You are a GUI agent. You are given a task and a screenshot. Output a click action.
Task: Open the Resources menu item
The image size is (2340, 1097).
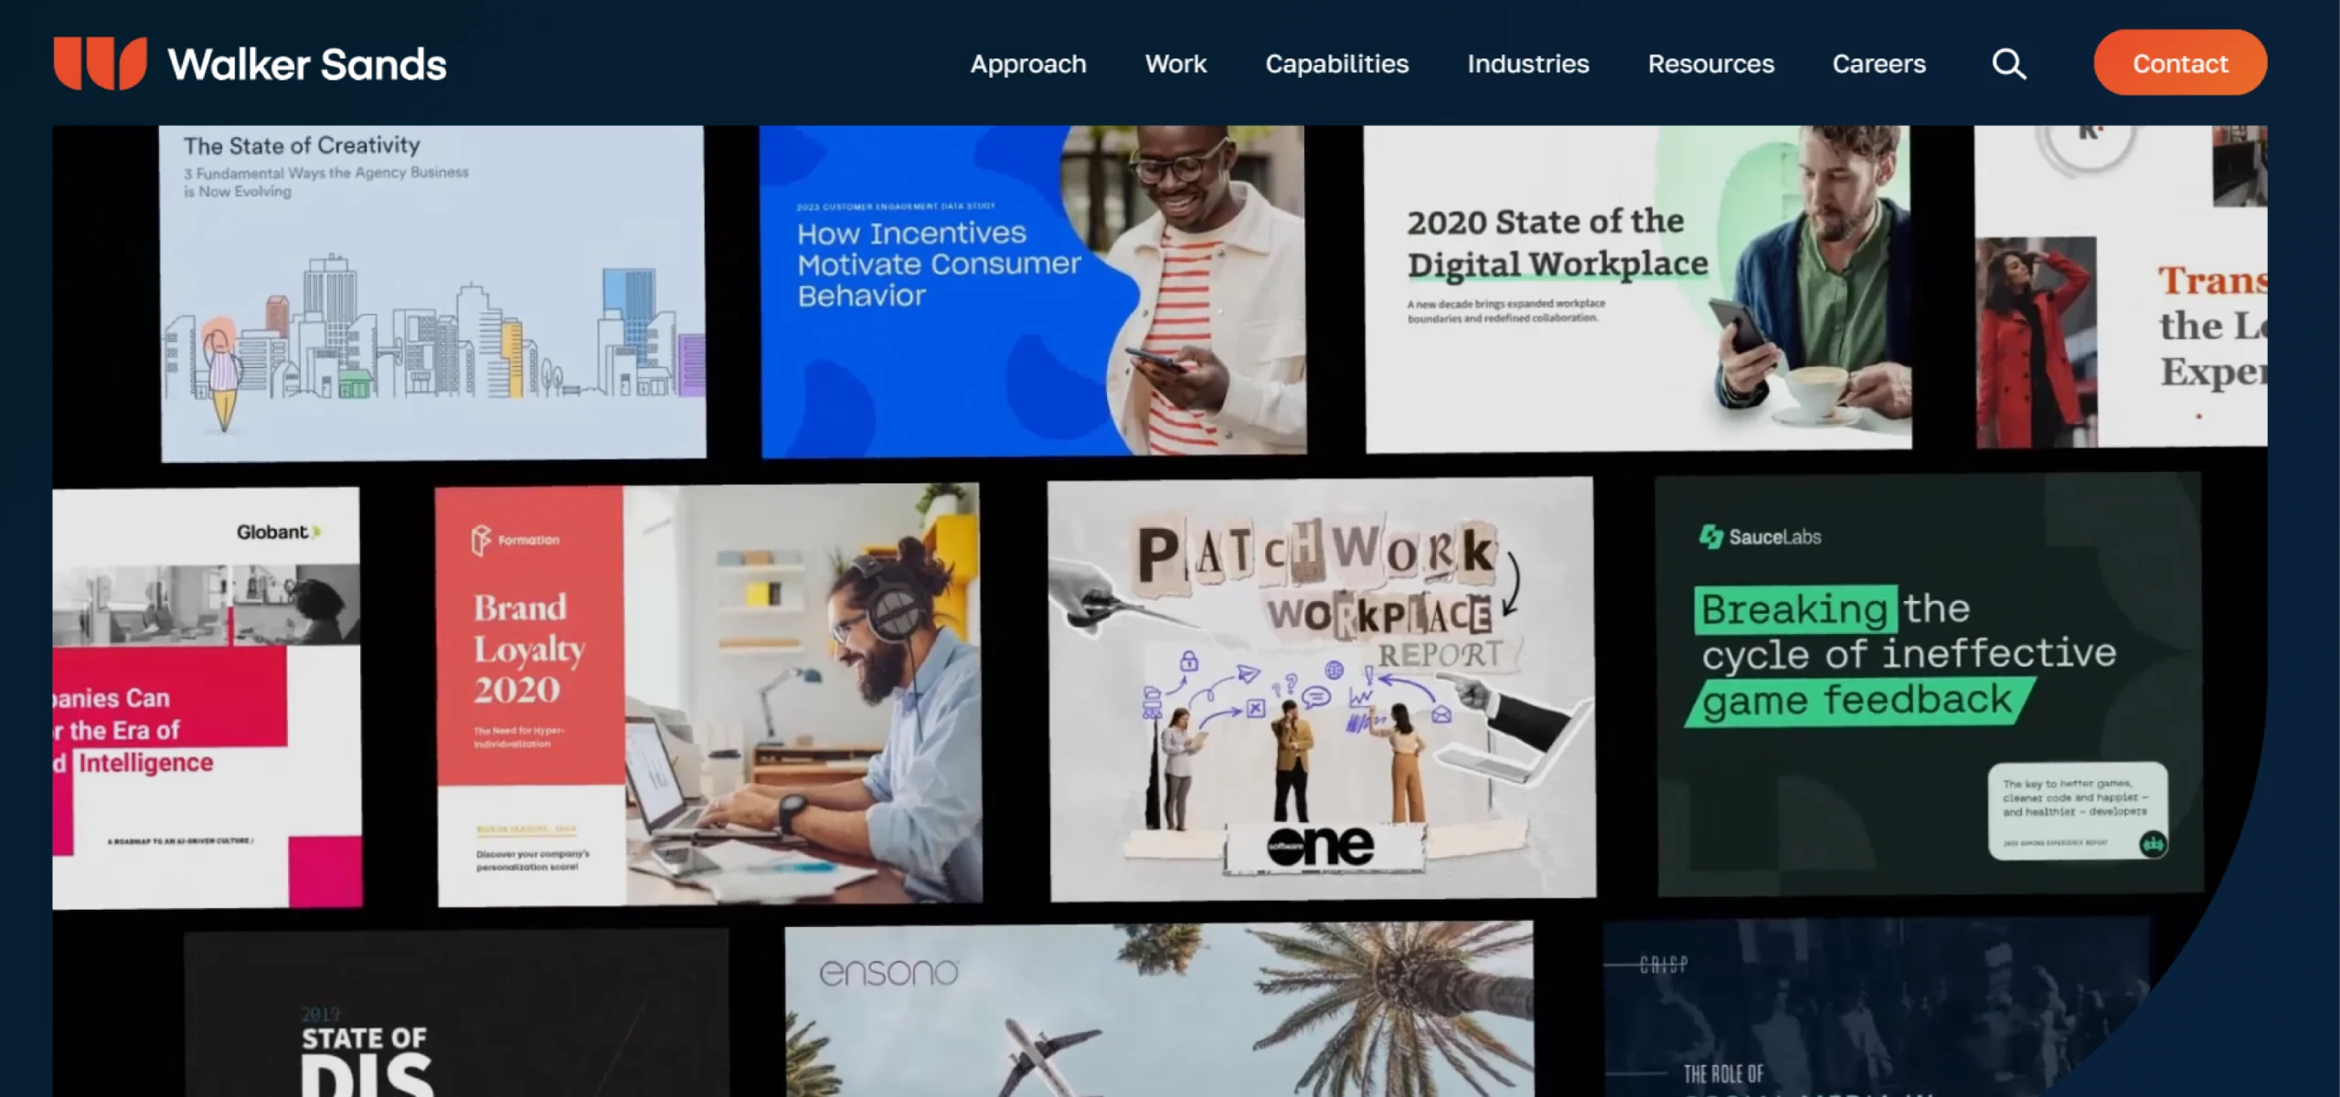pyautogui.click(x=1710, y=64)
